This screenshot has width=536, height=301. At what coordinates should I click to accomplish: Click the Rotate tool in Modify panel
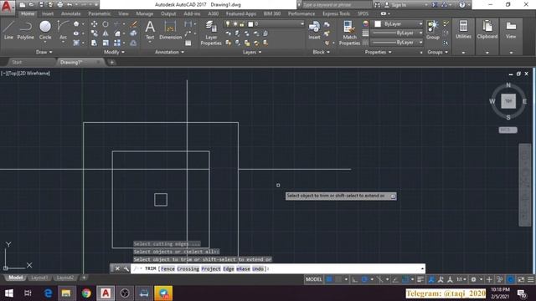click(106, 24)
